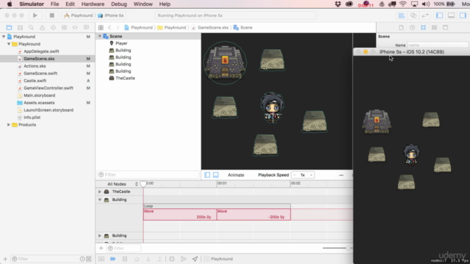Click the Dropbox menu bar icon
The height and width of the screenshot is (264, 470).
coord(338,4)
